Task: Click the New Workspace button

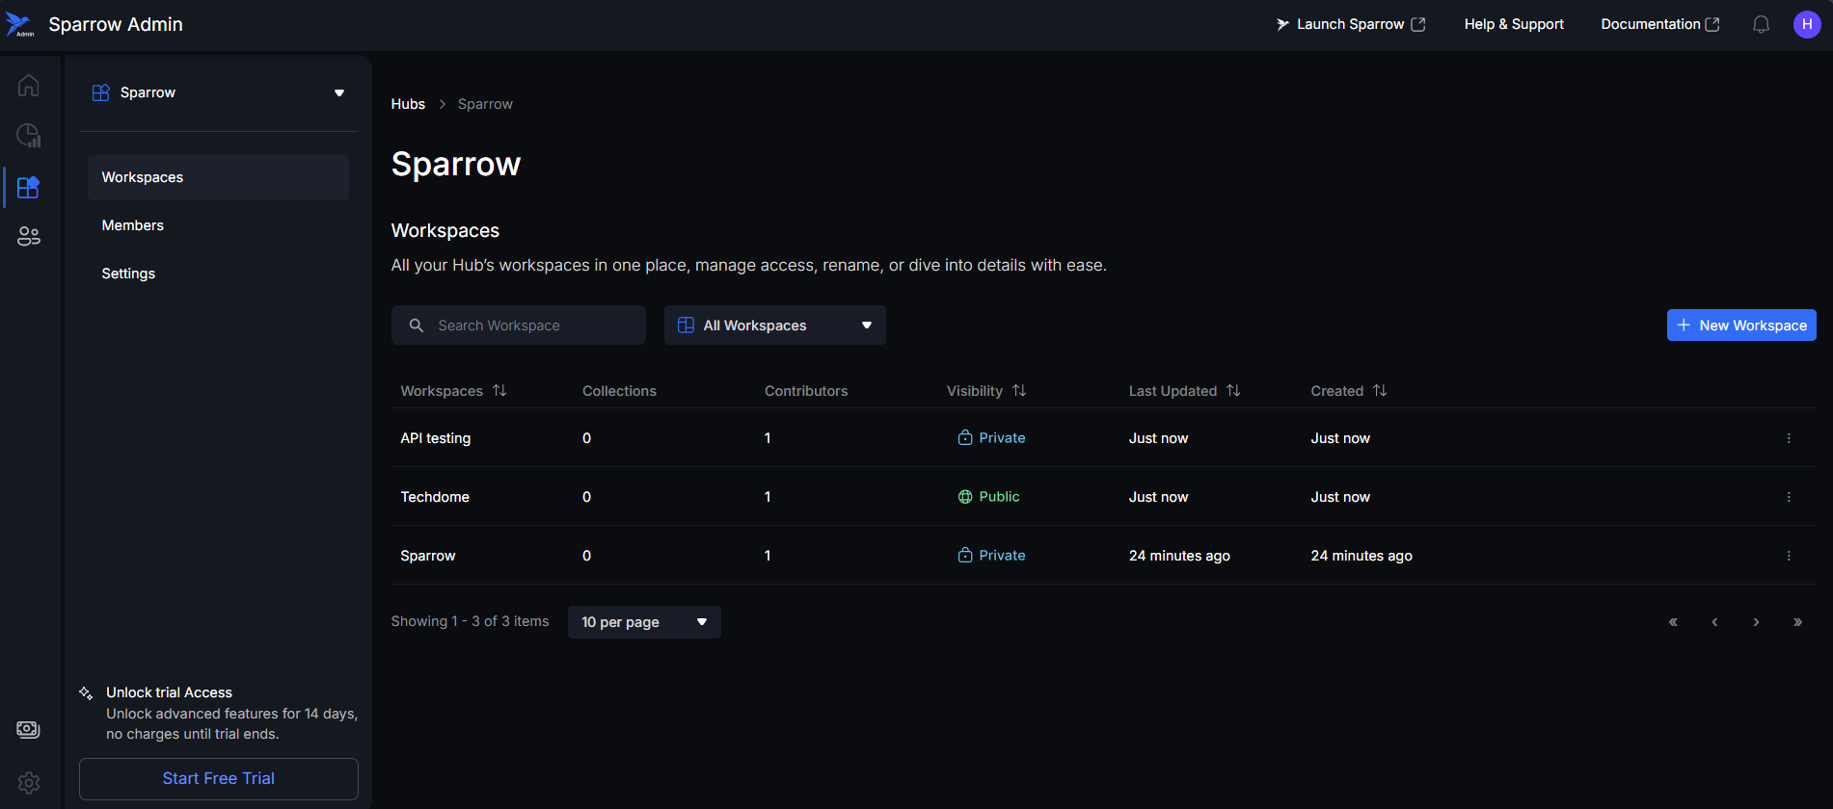Action: [1740, 326]
